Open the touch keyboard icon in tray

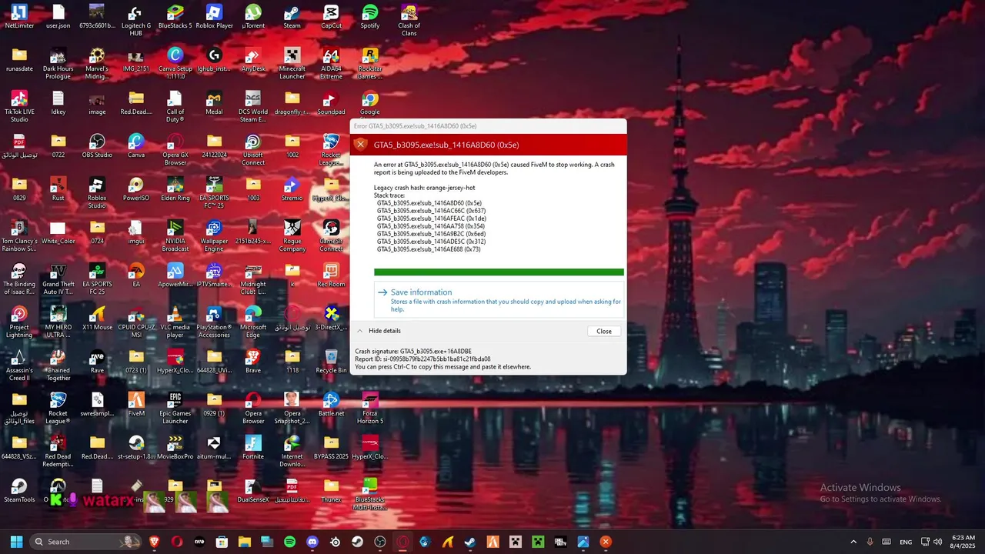886,542
